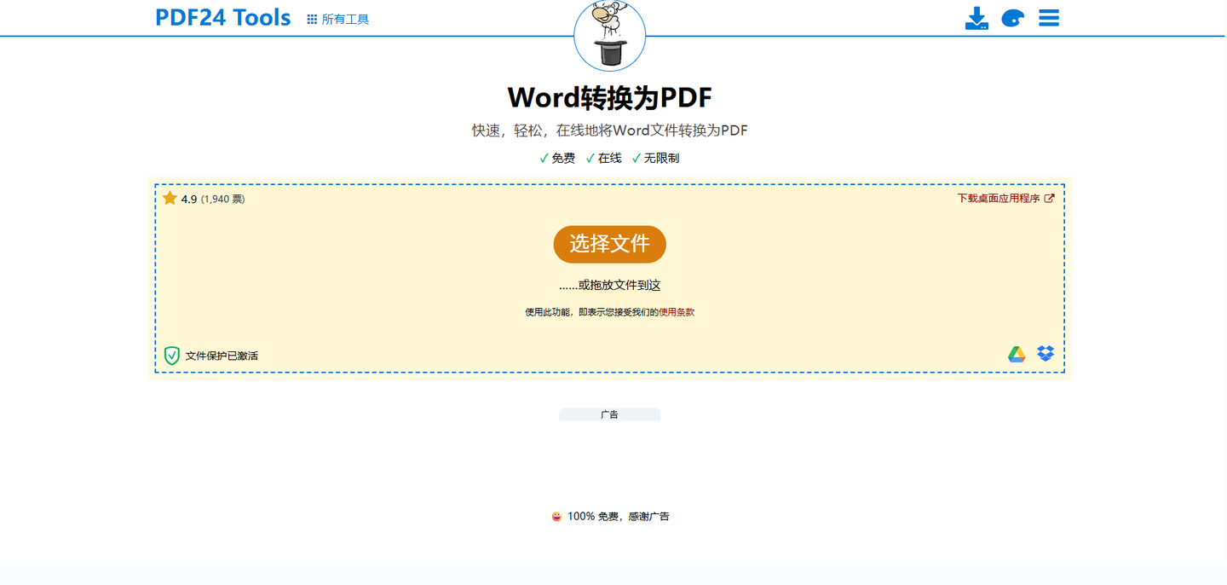The image size is (1227, 585).
Task: Import file from Dropbox icon
Action: point(1046,353)
